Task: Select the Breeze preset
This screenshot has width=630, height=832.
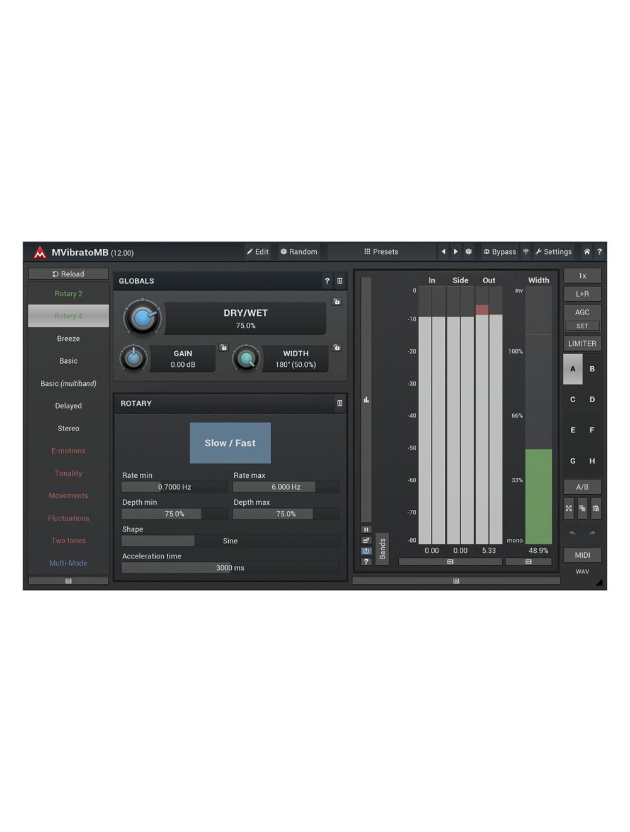Action: click(x=67, y=338)
